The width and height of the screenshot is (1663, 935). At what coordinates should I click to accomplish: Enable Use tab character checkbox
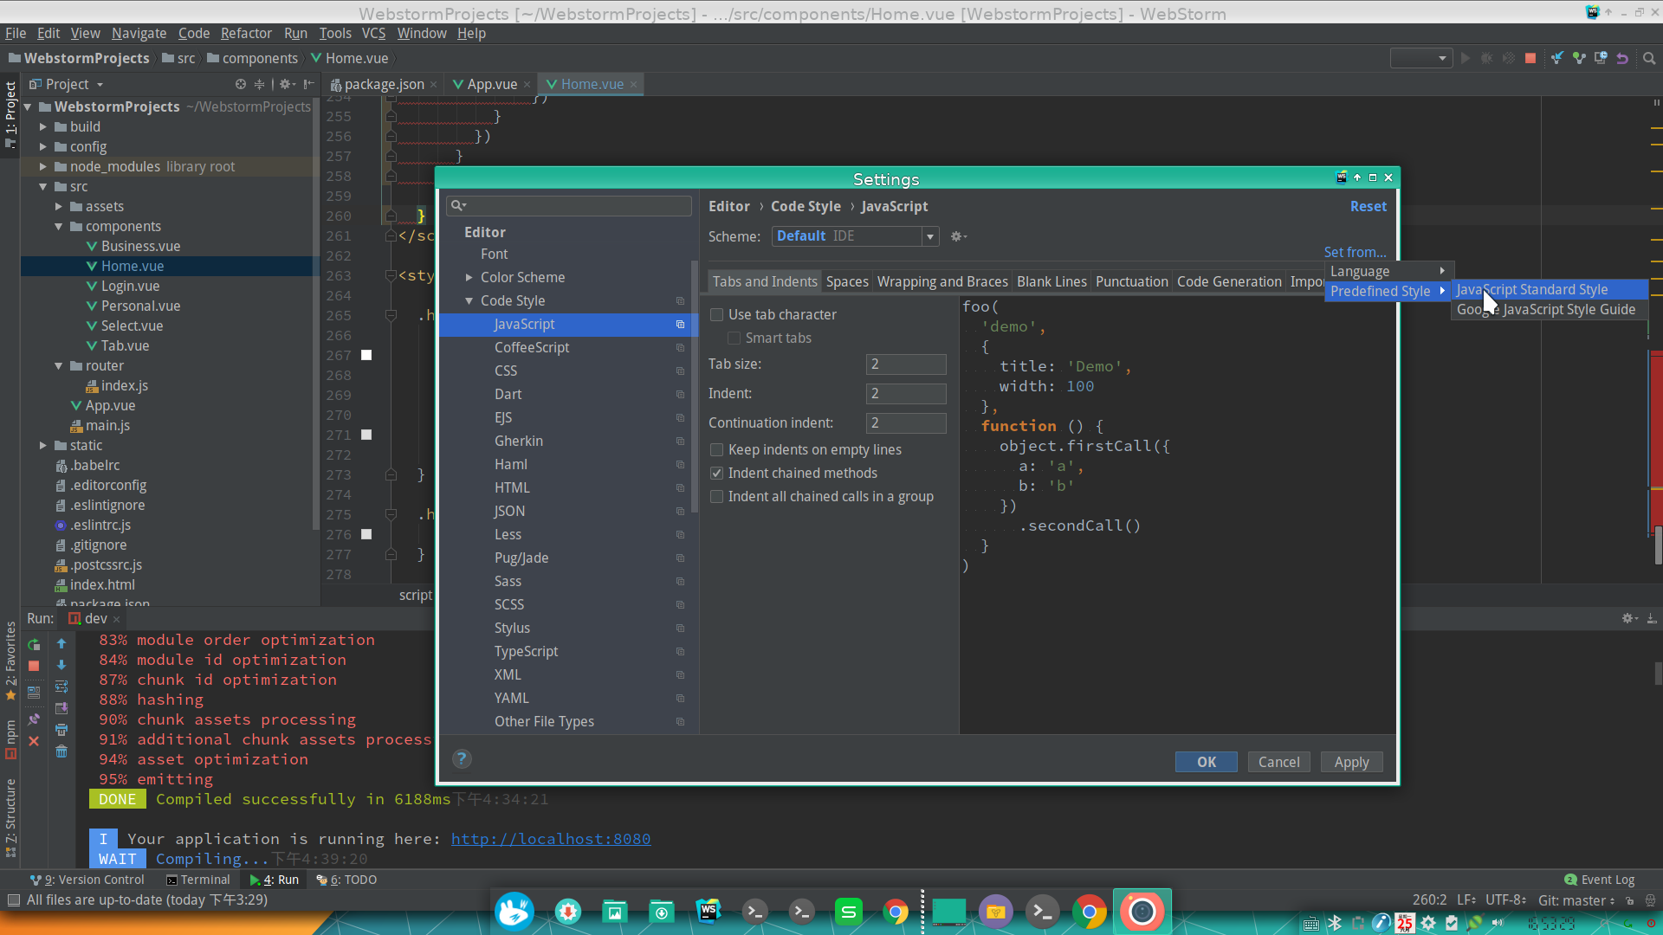(716, 315)
